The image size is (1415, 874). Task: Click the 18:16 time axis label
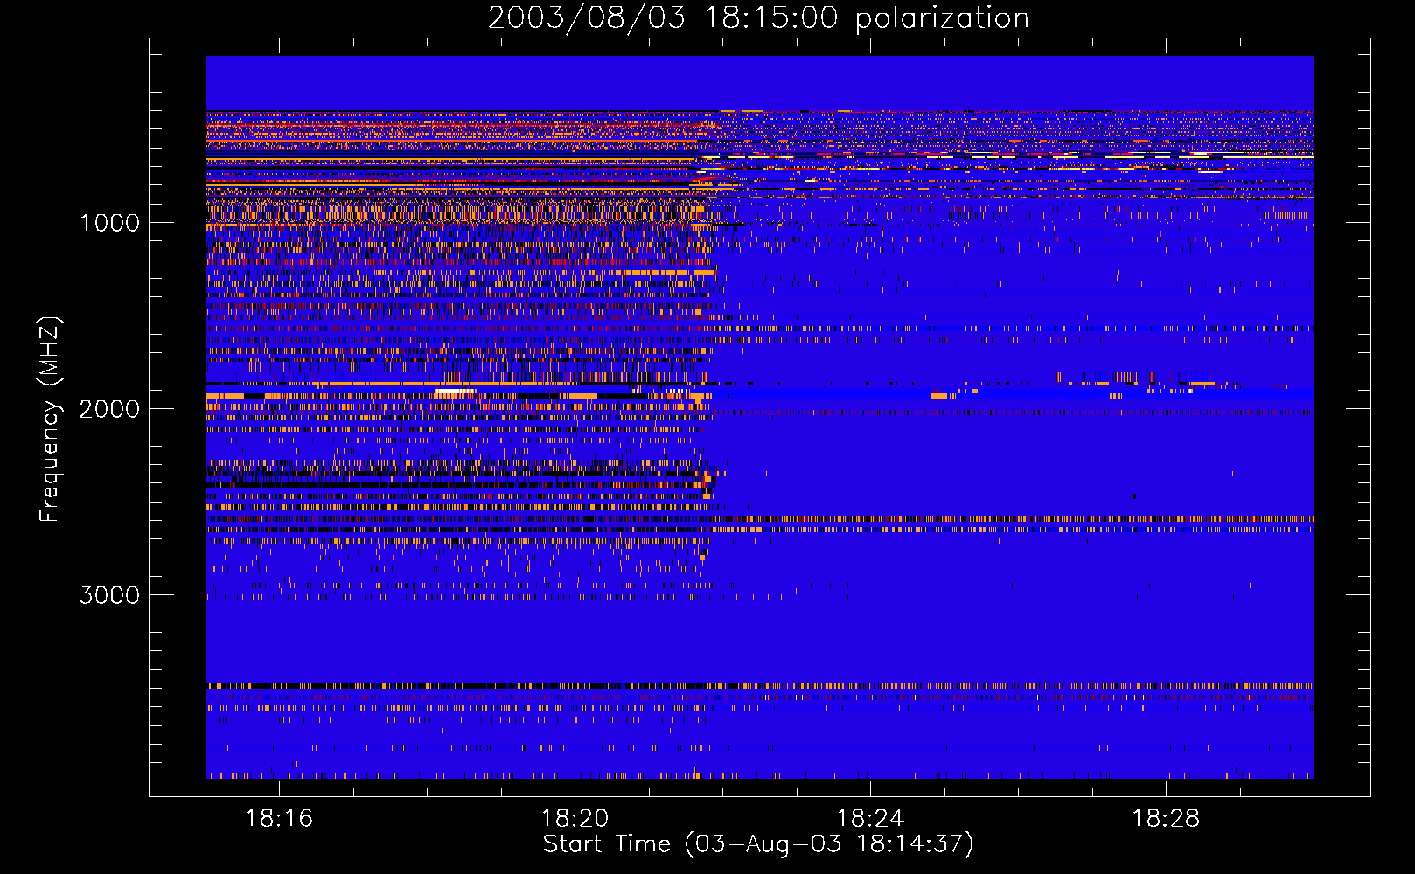click(279, 818)
